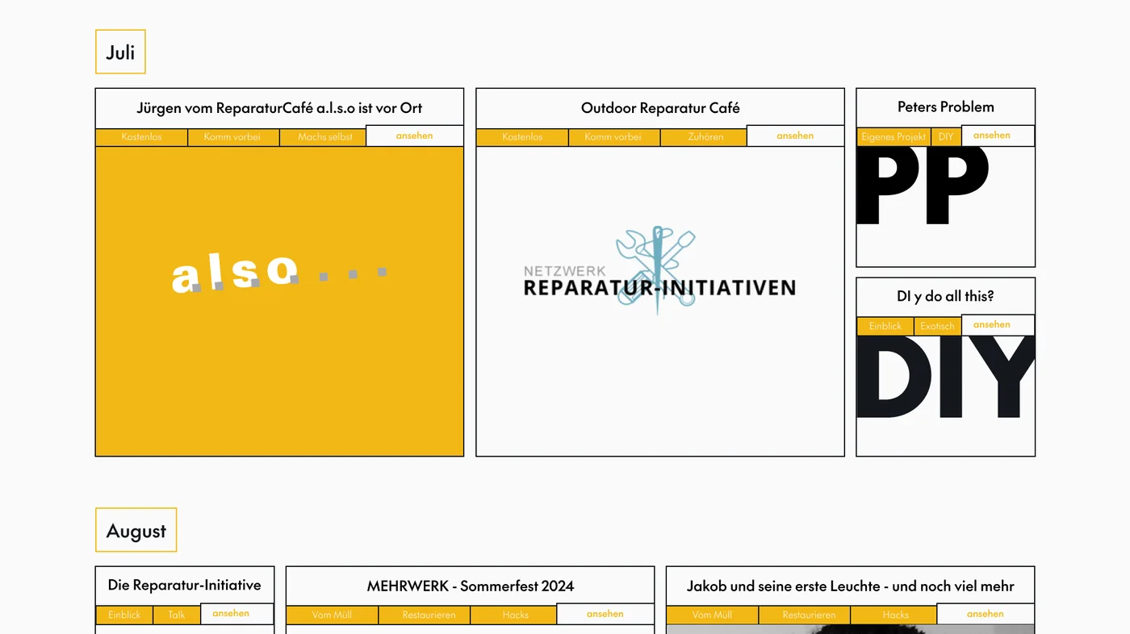Select Komm vorbei tag on Outdoor Reparatur Café card
This screenshot has height=634, width=1130.
(x=613, y=137)
